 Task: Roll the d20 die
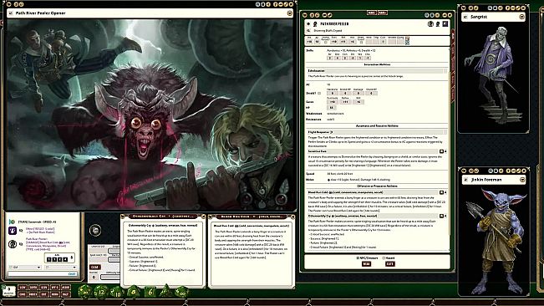[84, 292]
